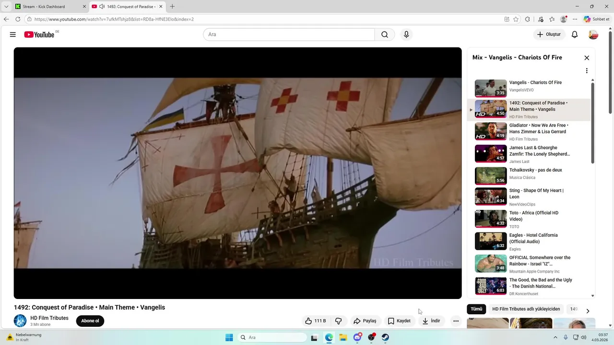614x345 pixels.
Task: Subscribe with Abone ol button
Action: (x=90, y=321)
